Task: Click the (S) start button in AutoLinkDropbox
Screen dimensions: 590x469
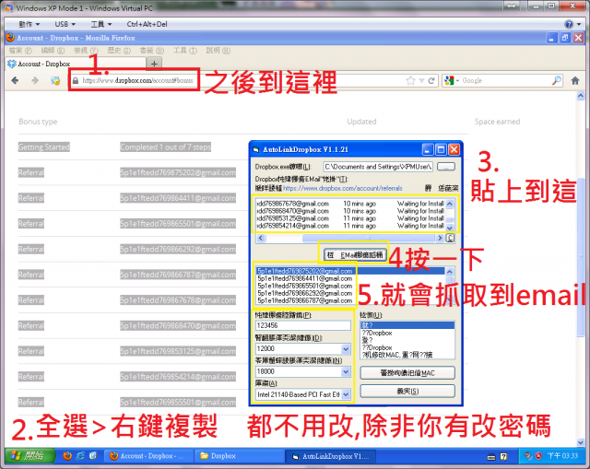Action: [407, 392]
